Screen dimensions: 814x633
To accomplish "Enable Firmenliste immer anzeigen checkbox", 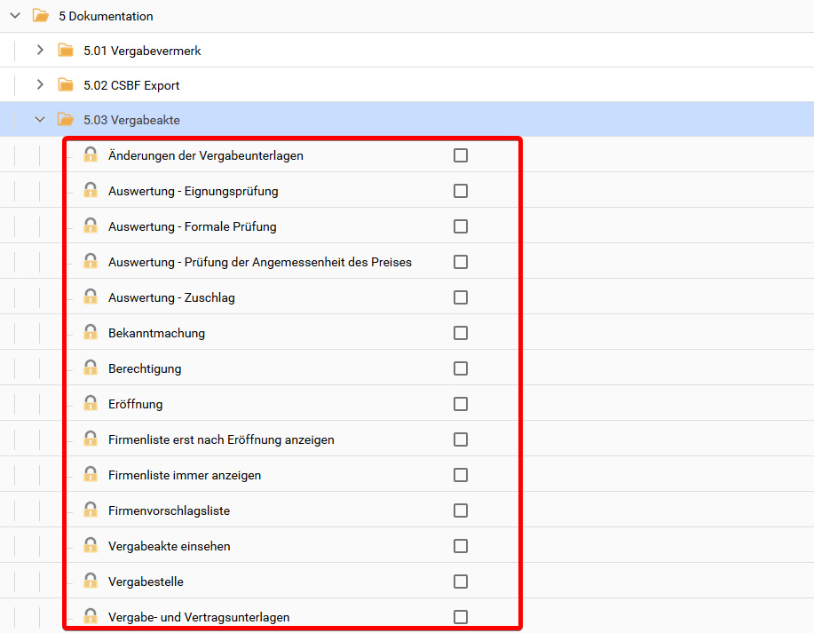I will 461,475.
